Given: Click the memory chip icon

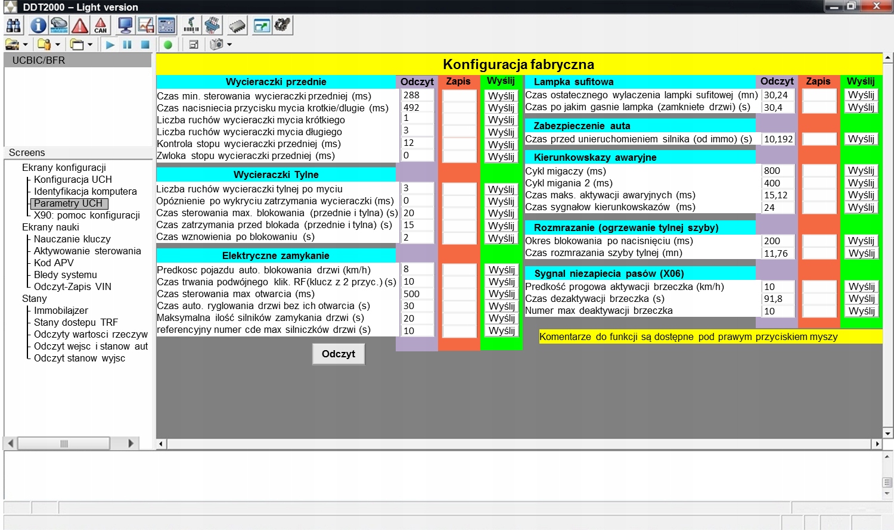Looking at the screenshot, I should [237, 26].
